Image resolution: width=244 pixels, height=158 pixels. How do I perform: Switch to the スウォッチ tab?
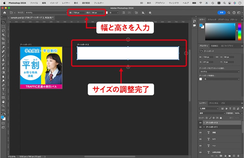(x=212, y=19)
